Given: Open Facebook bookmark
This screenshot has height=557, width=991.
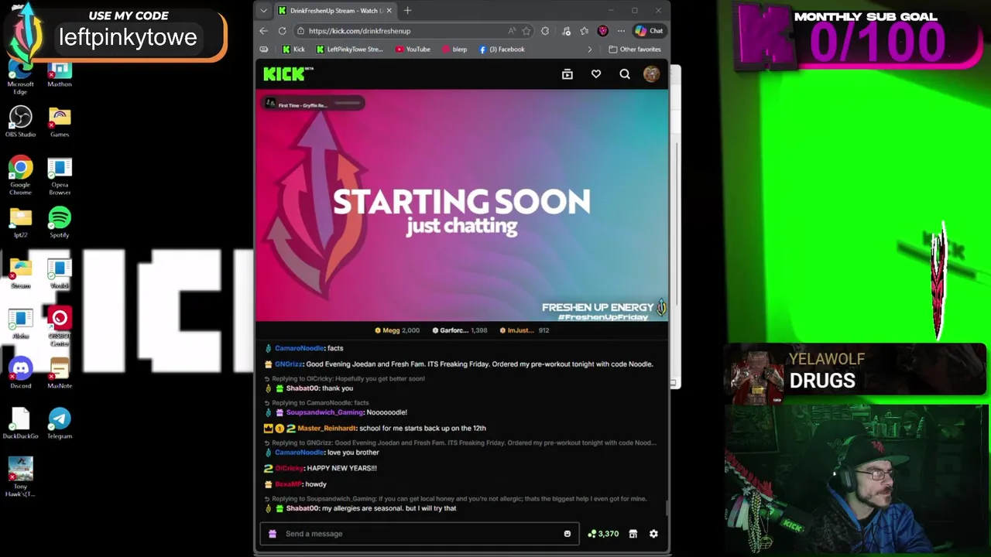Looking at the screenshot, I should coord(502,50).
